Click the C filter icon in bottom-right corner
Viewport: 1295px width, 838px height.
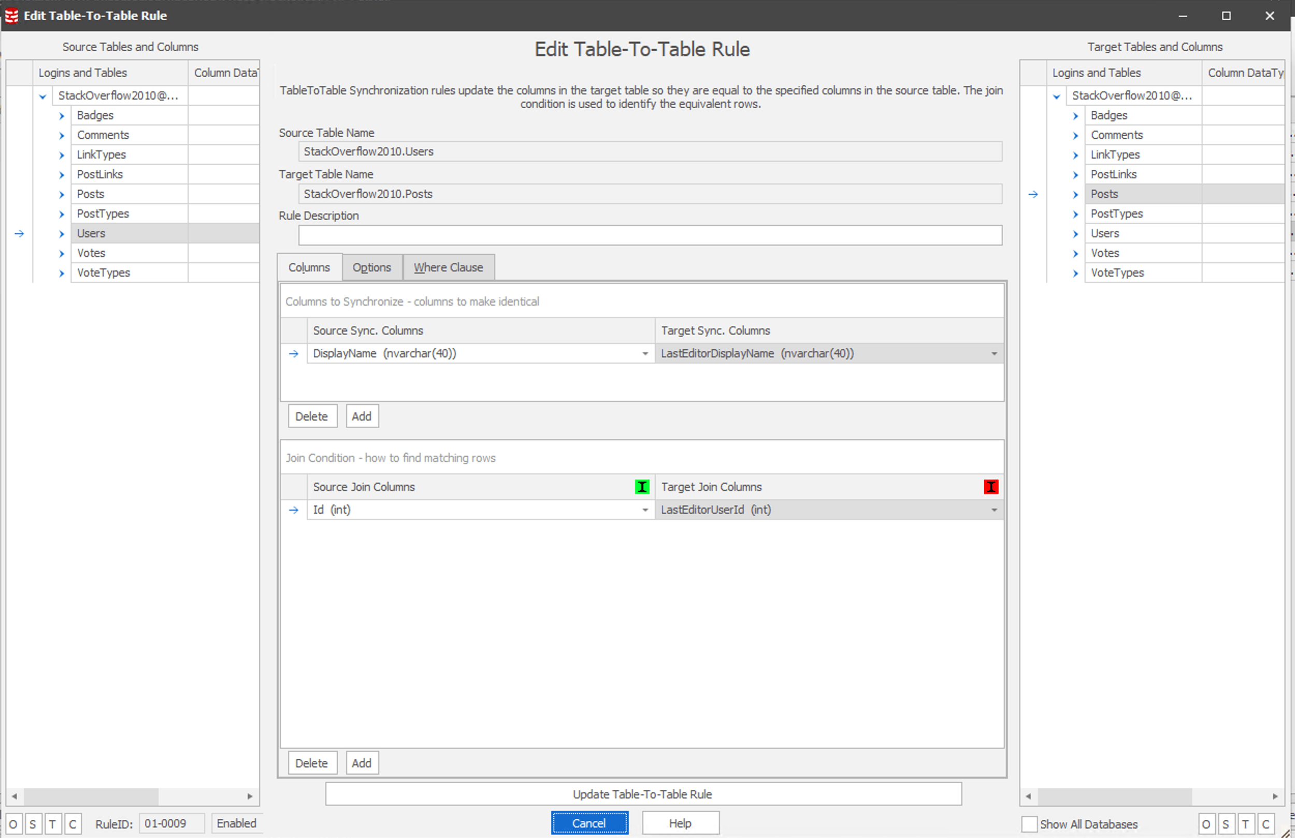click(x=1266, y=823)
